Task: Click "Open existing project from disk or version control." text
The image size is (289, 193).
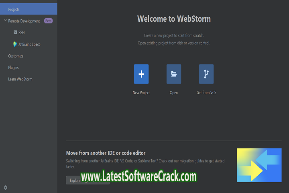Action: pos(174,43)
